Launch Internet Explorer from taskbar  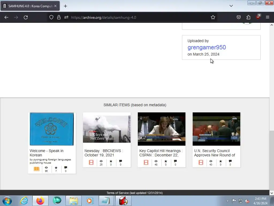pos(24,201)
